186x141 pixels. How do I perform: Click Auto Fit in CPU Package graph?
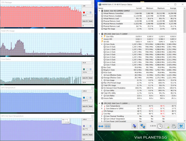[85, 21]
